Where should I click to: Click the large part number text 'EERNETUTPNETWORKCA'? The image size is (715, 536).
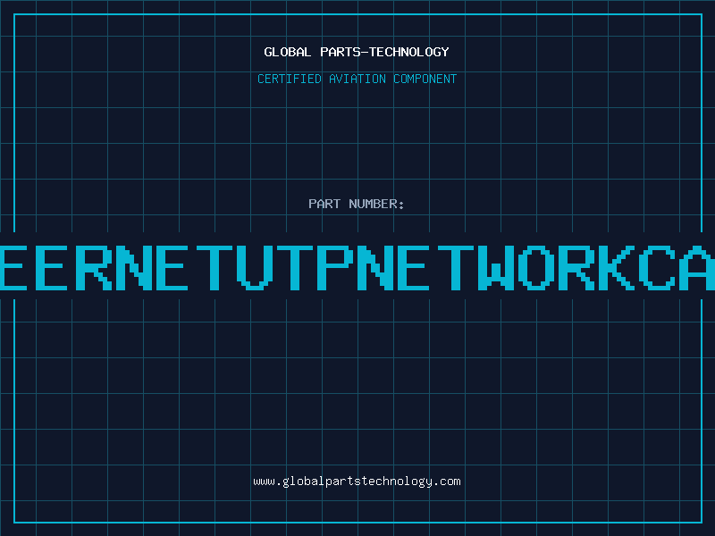coord(357,268)
